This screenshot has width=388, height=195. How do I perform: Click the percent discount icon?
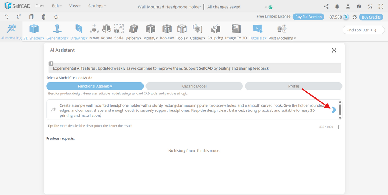(370, 6)
